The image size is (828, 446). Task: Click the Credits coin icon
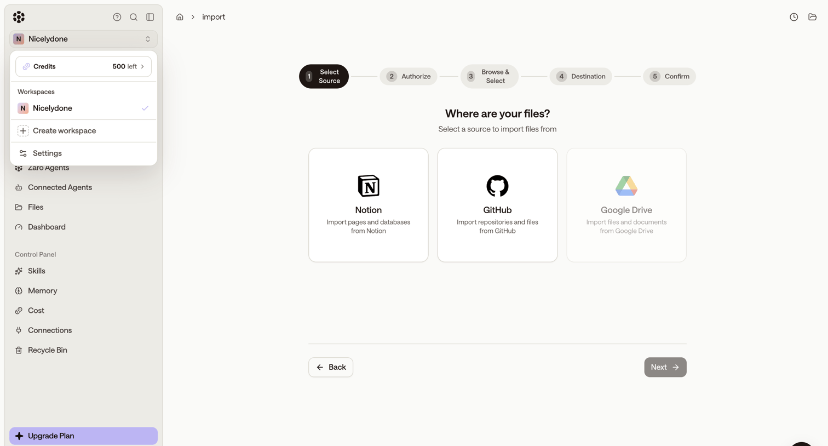26,66
